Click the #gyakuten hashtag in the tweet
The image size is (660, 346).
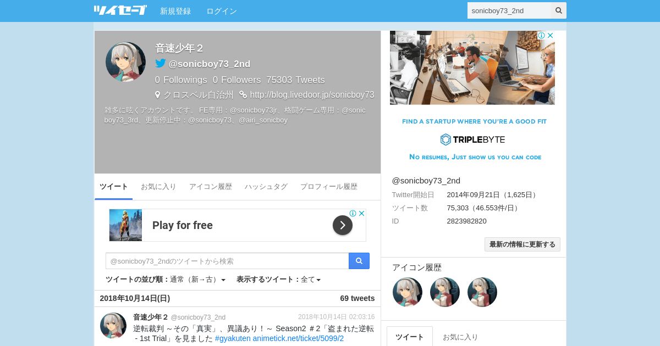pyautogui.click(x=233, y=338)
